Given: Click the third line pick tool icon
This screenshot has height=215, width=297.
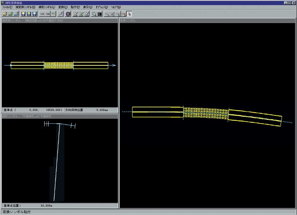Looking at the screenshot, I should 118,14.
